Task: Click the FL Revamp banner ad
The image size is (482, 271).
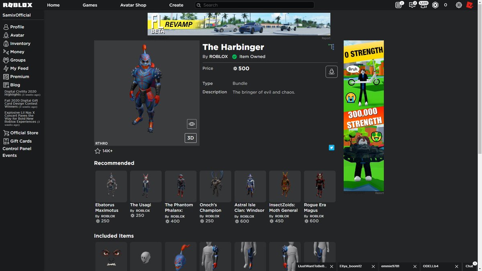Action: [x=239, y=24]
